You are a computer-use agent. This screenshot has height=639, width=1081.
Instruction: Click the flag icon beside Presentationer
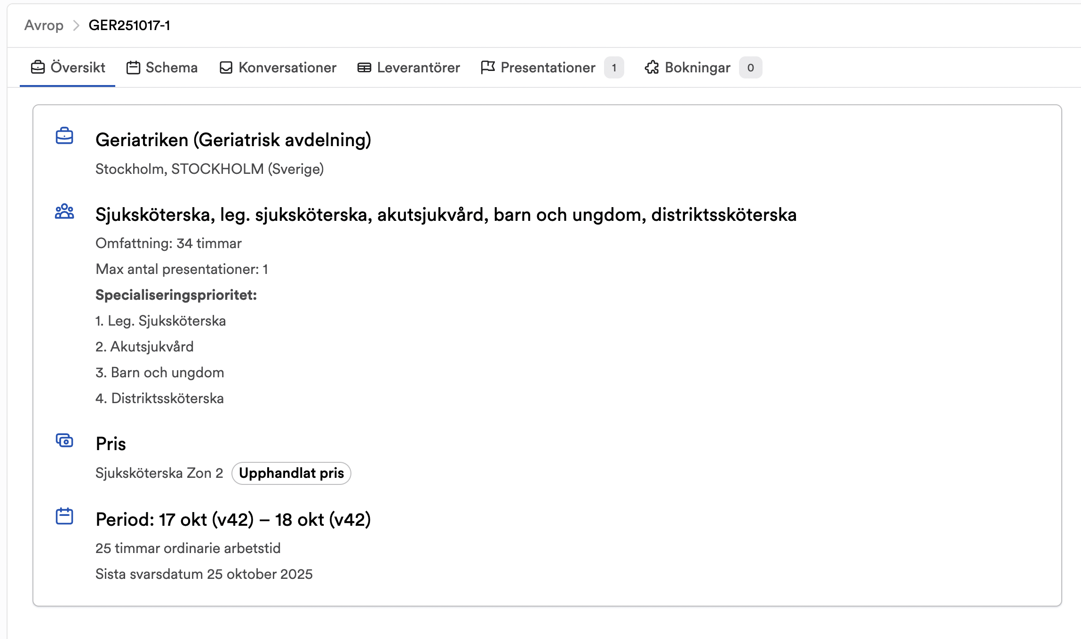[488, 68]
